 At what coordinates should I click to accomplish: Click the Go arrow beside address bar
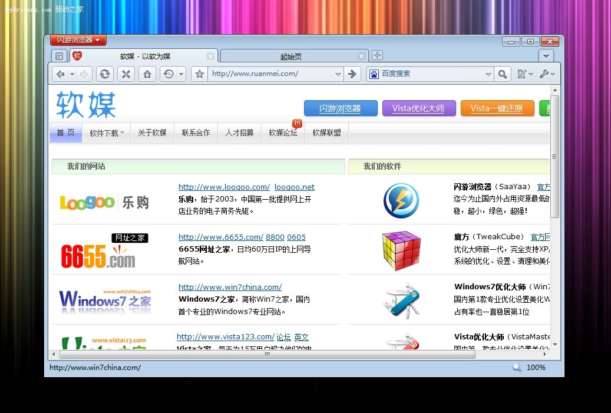pyautogui.click(x=353, y=74)
